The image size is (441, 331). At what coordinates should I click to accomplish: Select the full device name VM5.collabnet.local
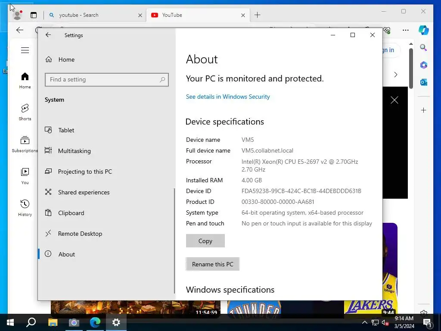pos(267,150)
